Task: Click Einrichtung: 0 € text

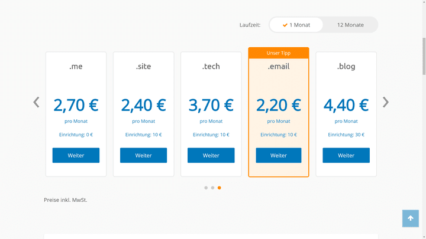Action: click(x=76, y=135)
